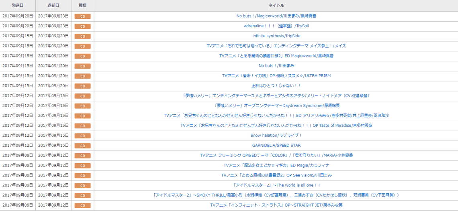Open the ユメとキボーとアシタのアタシ title link
Image resolution: width=458 pixels, height=211 pixels.
[276, 95]
